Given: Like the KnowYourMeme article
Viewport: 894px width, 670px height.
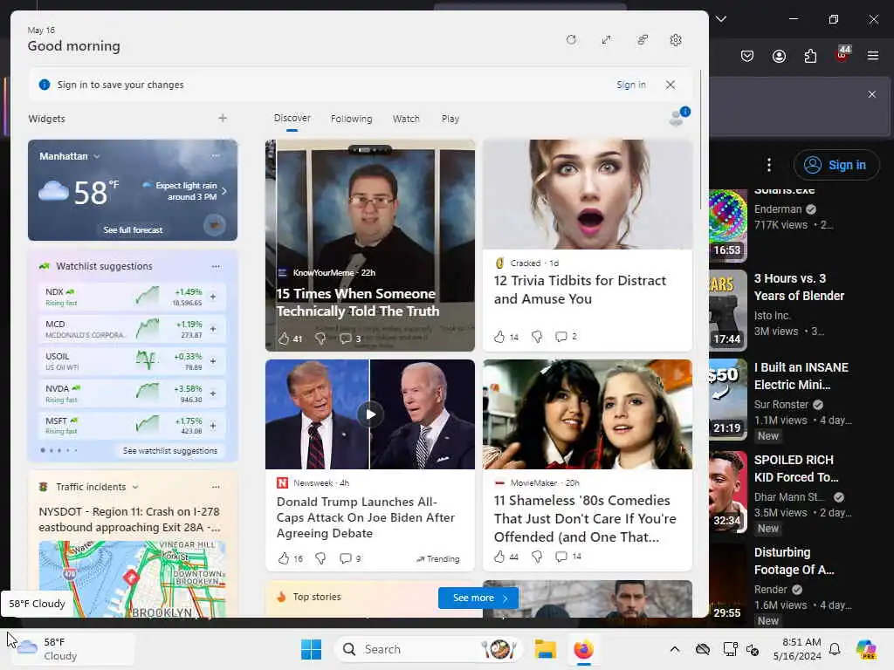Looking at the screenshot, I should click(x=284, y=338).
